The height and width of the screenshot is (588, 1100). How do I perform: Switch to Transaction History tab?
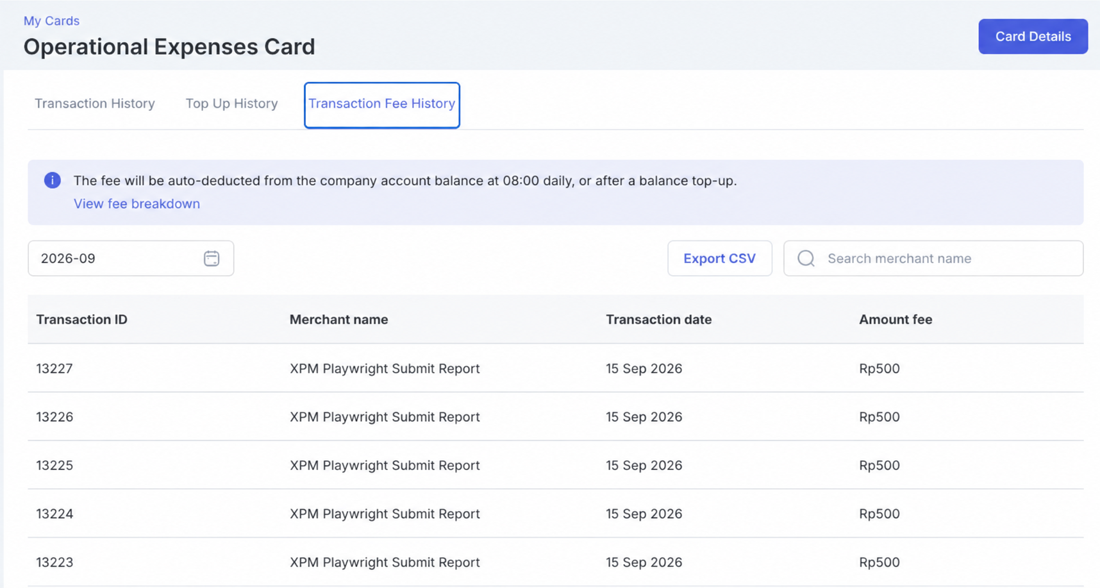tap(95, 103)
